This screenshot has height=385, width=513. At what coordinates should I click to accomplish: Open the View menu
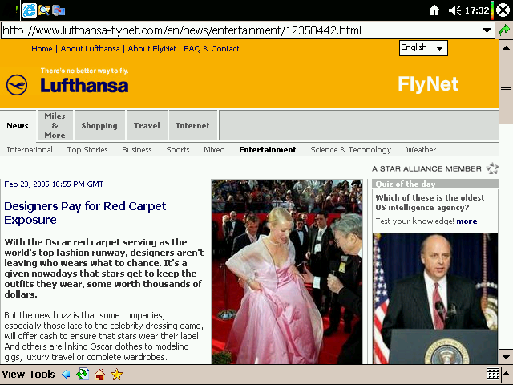point(14,375)
